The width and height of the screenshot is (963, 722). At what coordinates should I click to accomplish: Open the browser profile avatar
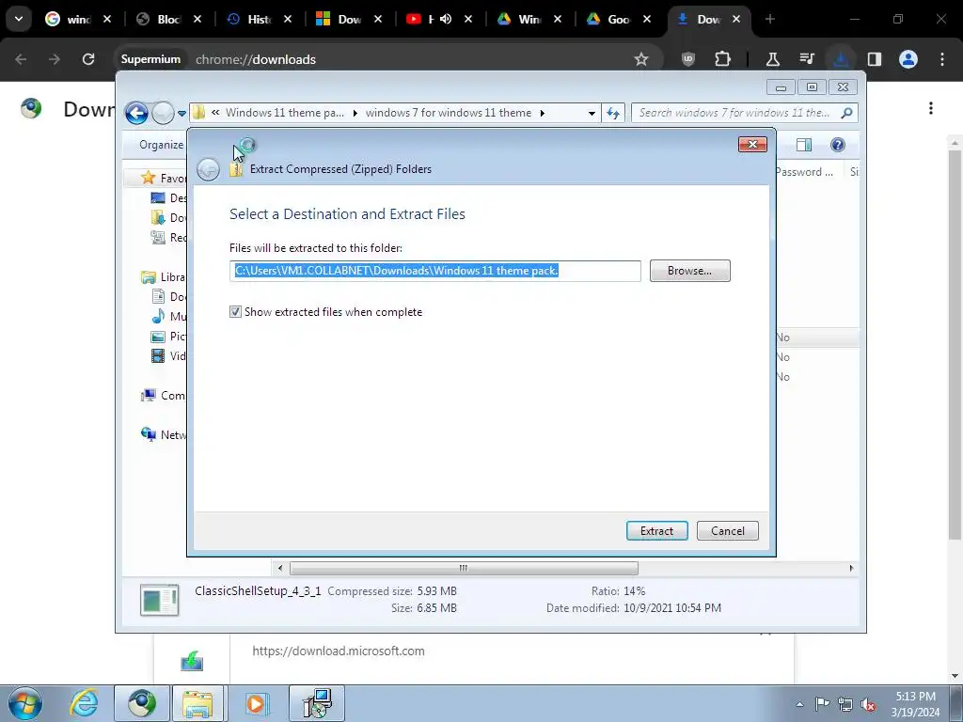tap(908, 59)
